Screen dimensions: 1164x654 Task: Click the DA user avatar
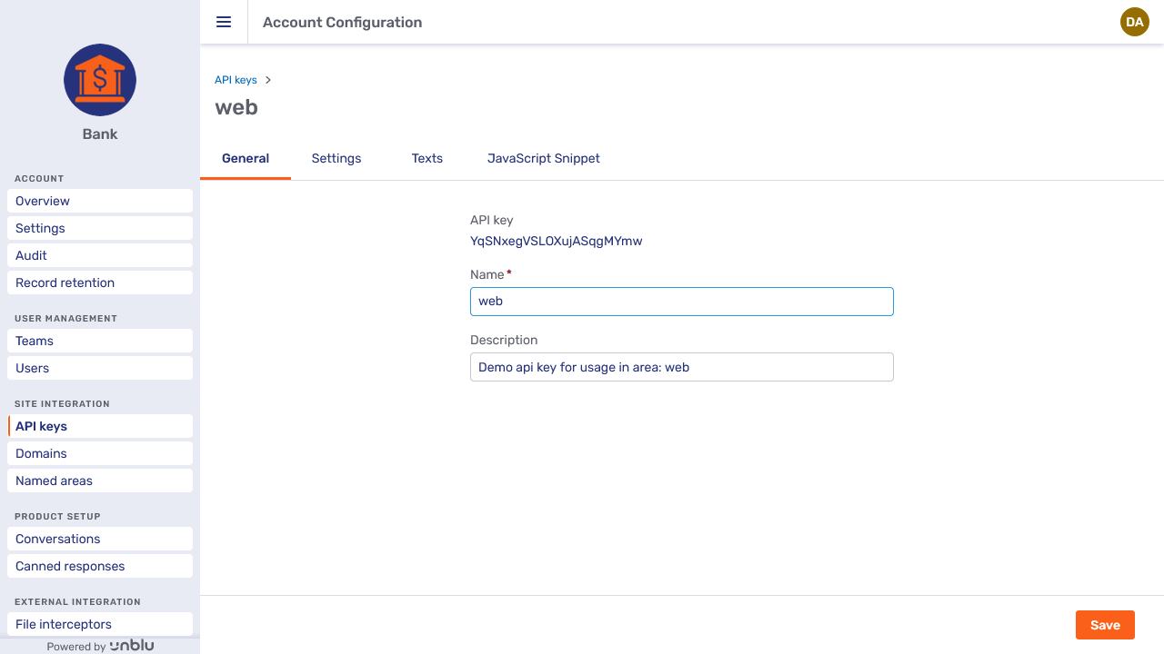coord(1134,22)
